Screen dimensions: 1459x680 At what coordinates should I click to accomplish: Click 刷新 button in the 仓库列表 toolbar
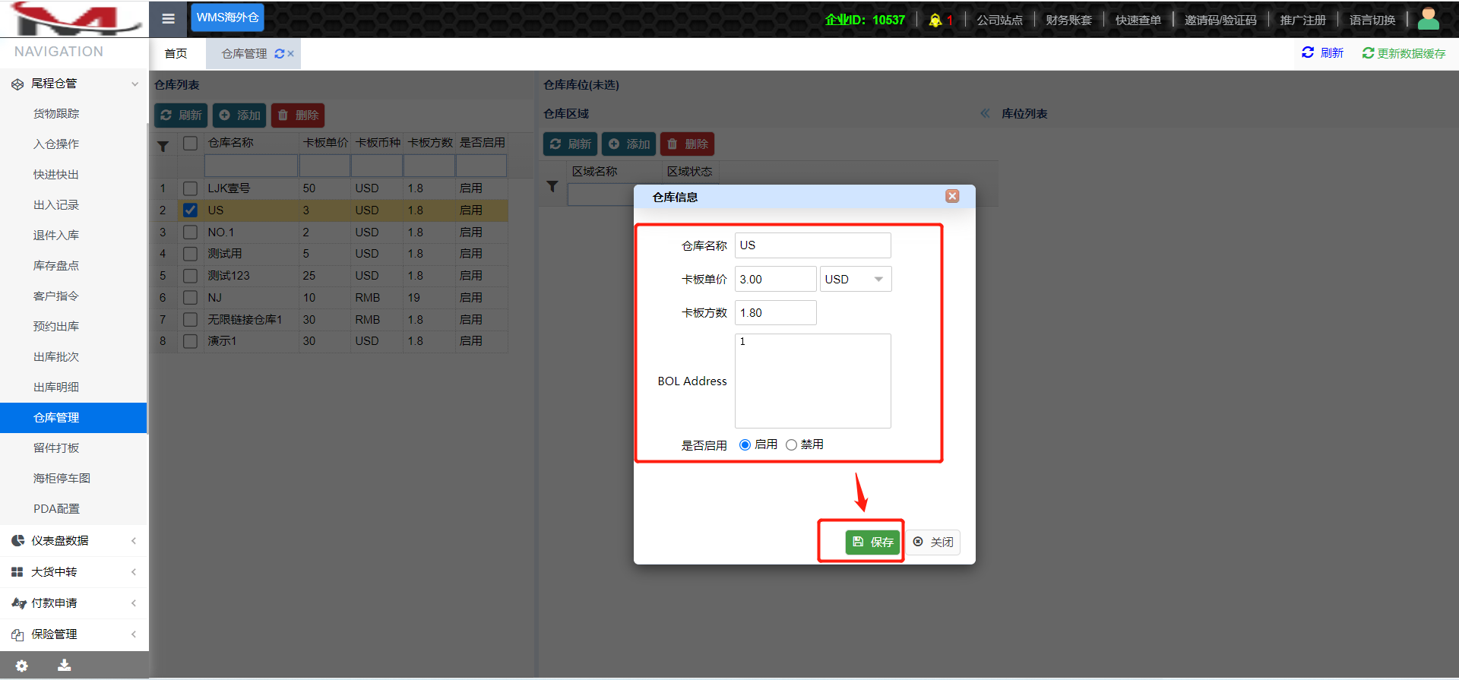click(x=181, y=115)
